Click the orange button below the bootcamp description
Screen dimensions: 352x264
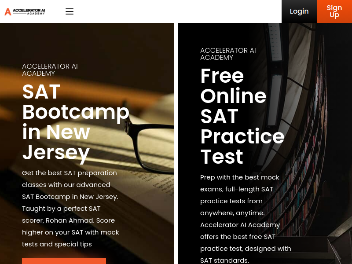64,261
